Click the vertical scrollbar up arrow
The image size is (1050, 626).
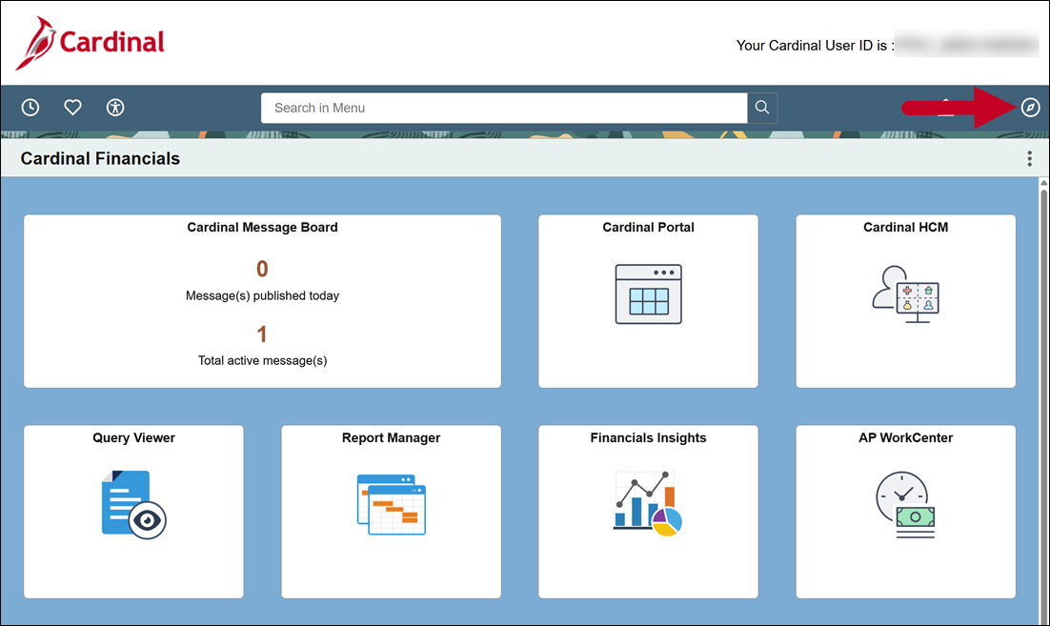click(x=1043, y=183)
